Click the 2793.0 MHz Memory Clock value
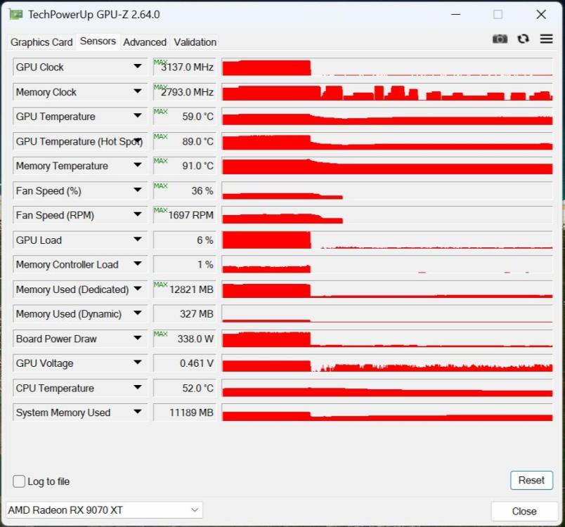Image resolution: width=565 pixels, height=527 pixels. point(185,92)
